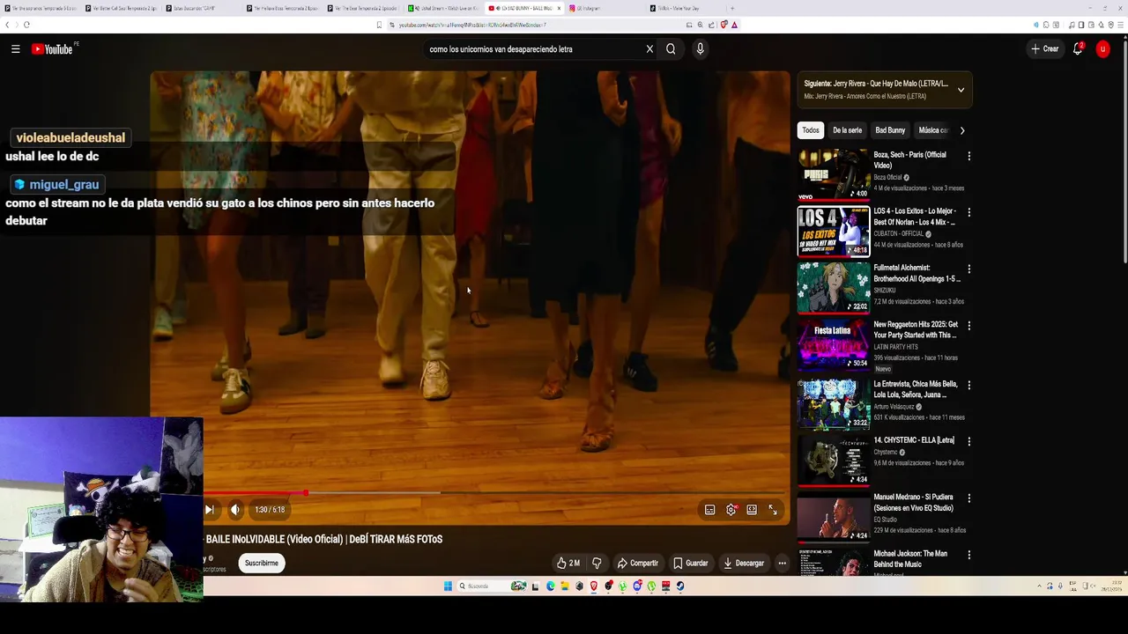Open options for New Reggaeton Hits 2025
1128x634 pixels.
click(x=968, y=325)
